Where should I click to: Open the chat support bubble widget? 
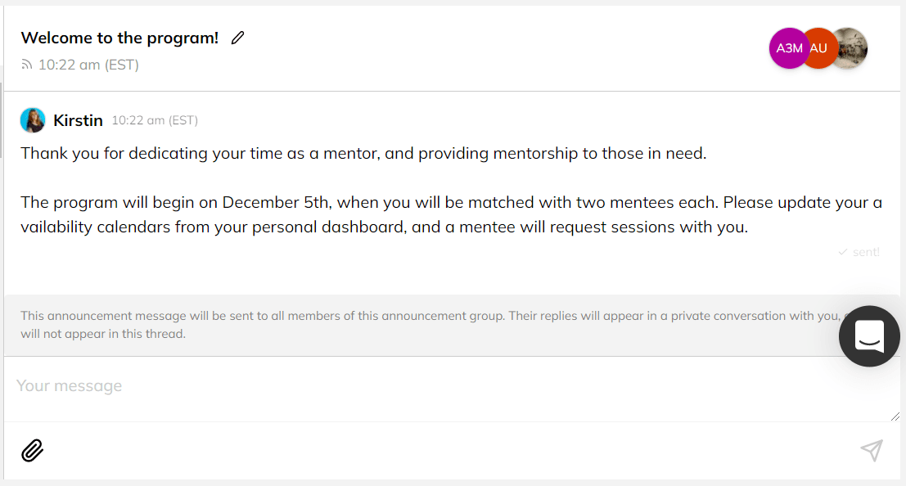pyautogui.click(x=869, y=335)
